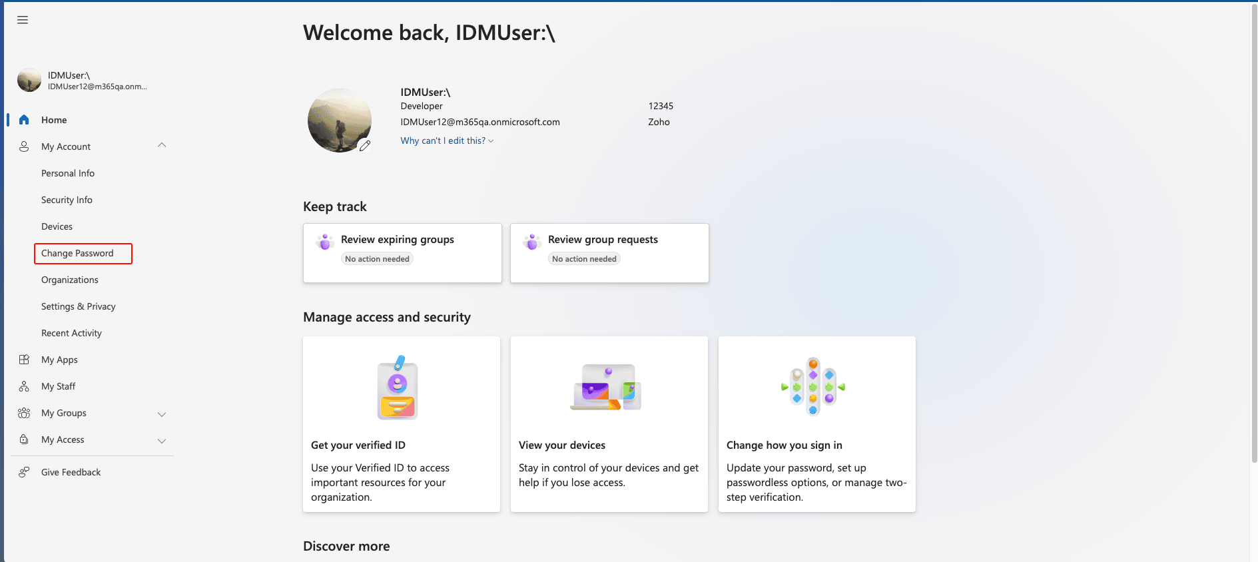1258x562 pixels.
Task: Open Settings & Privacy
Action: coord(79,306)
